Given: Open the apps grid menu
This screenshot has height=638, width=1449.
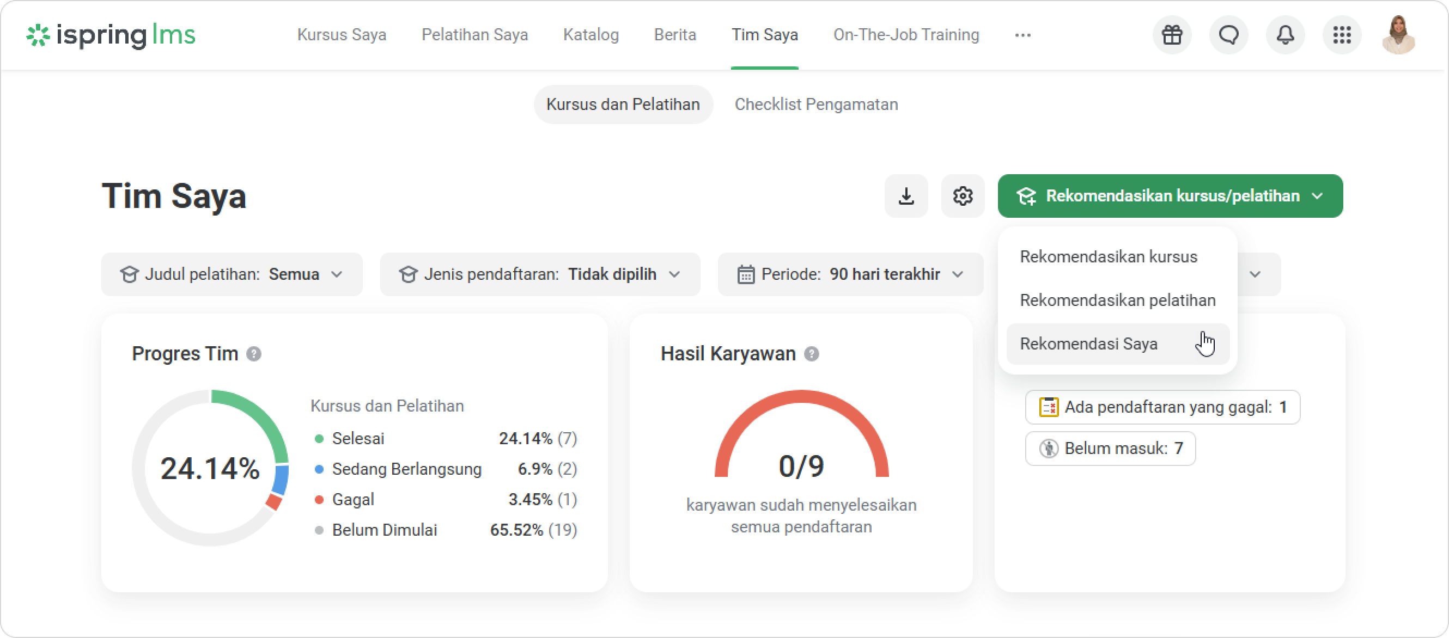Looking at the screenshot, I should pos(1342,35).
